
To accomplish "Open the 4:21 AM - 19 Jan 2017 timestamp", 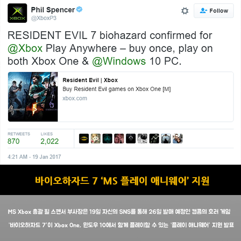I will click(34, 157).
